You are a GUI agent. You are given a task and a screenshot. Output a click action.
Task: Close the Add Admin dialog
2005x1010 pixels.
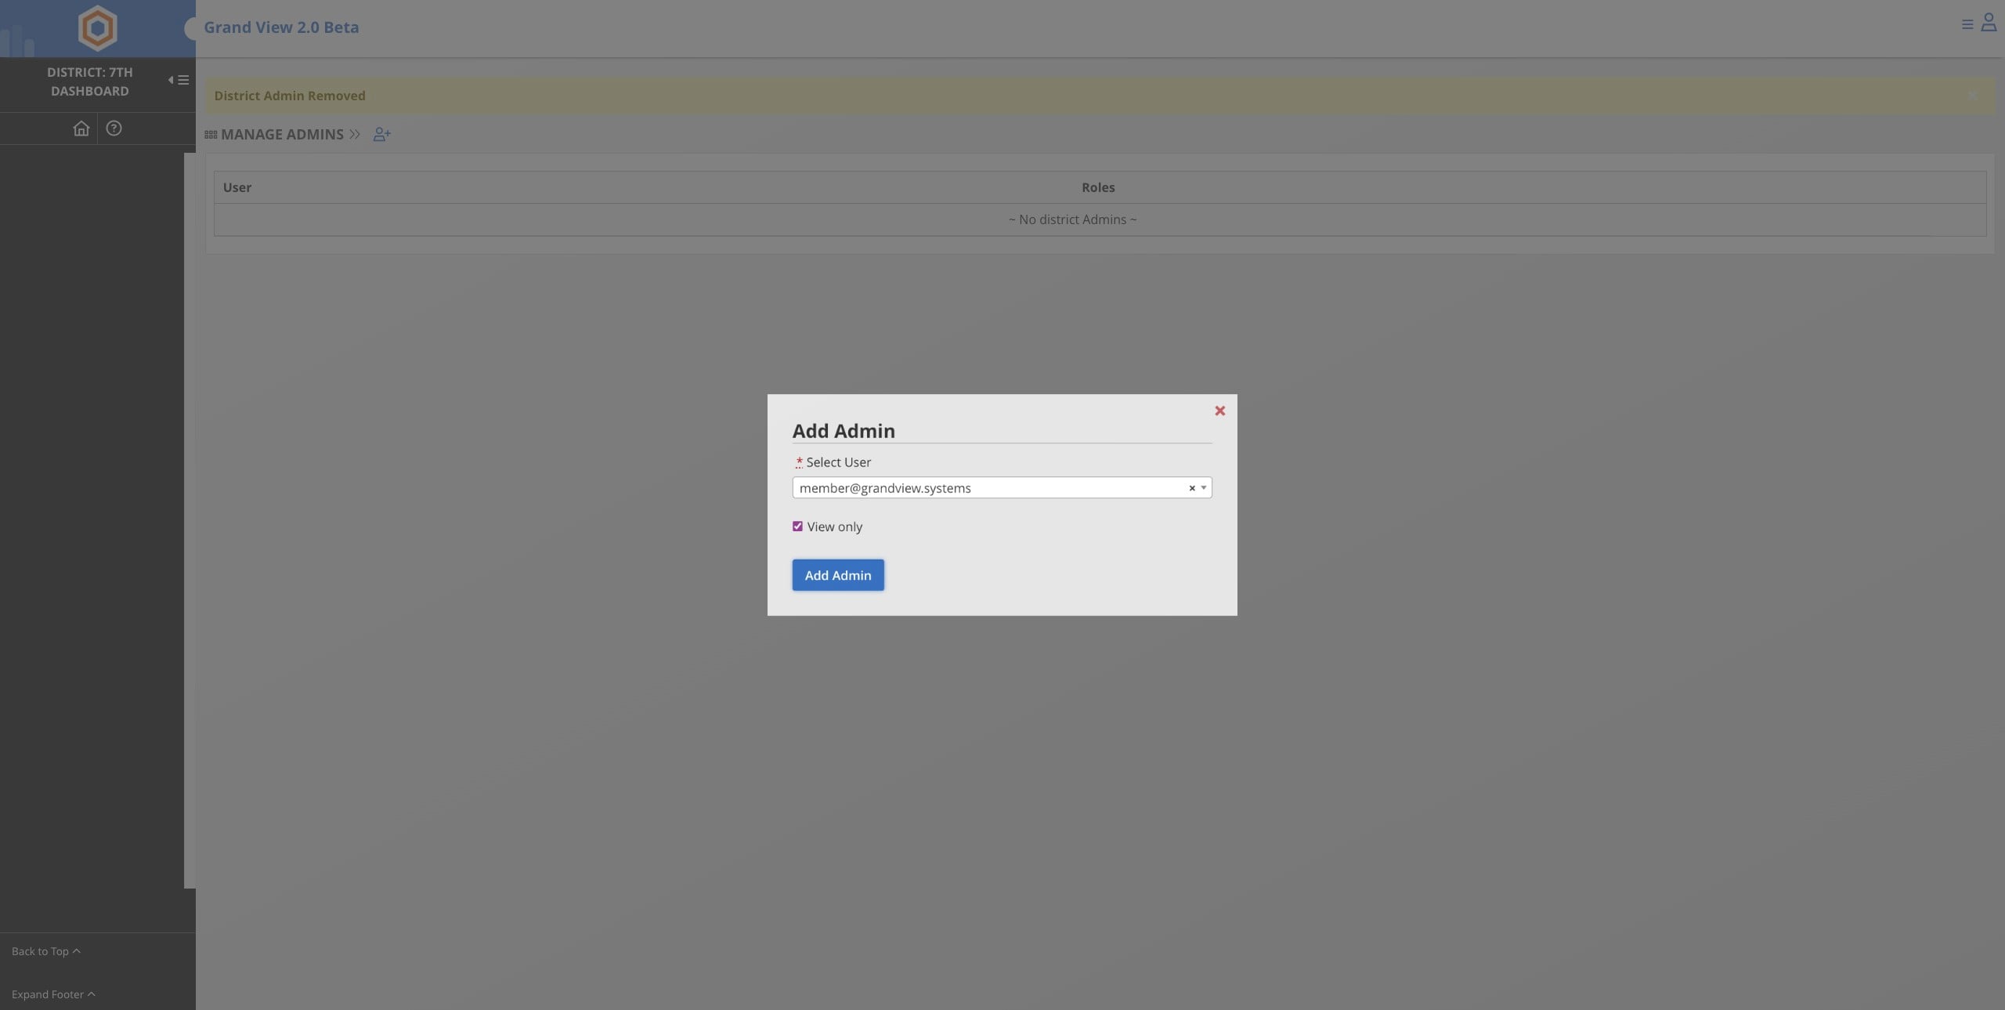pos(1219,411)
